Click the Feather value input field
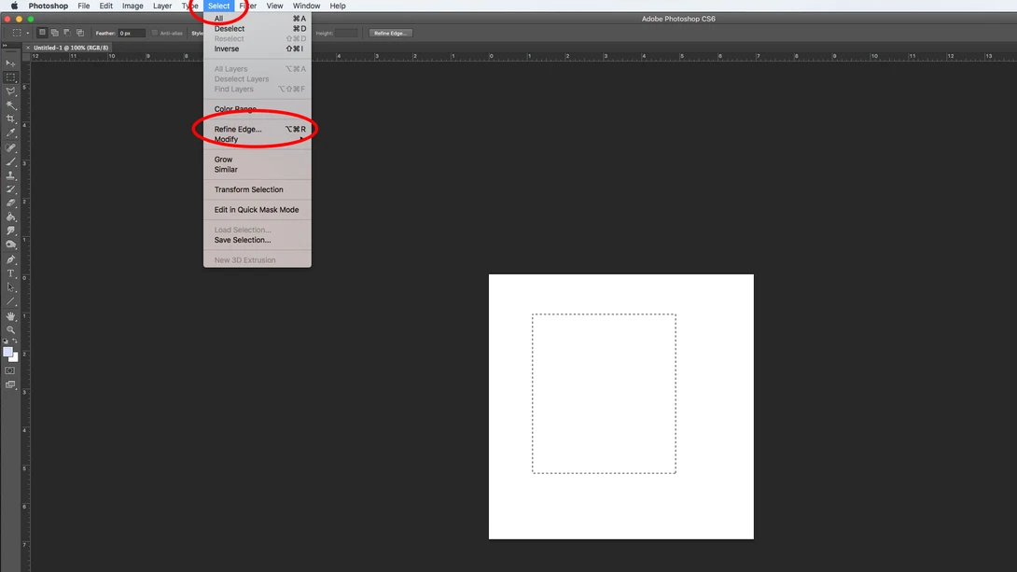This screenshot has height=572, width=1017. click(x=132, y=33)
